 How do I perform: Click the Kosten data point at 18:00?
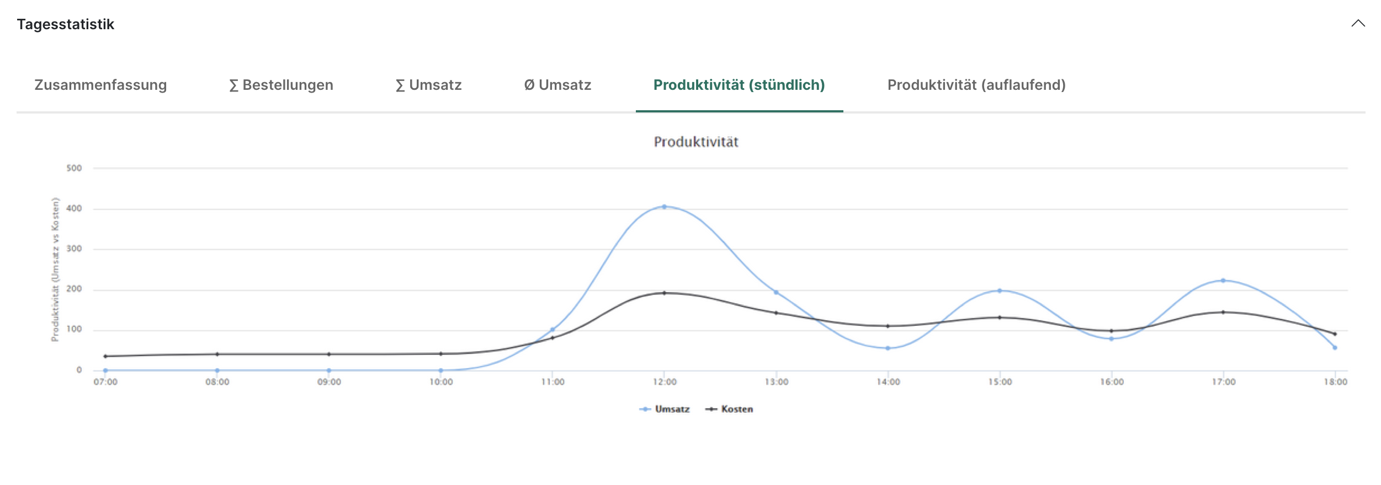(1335, 334)
